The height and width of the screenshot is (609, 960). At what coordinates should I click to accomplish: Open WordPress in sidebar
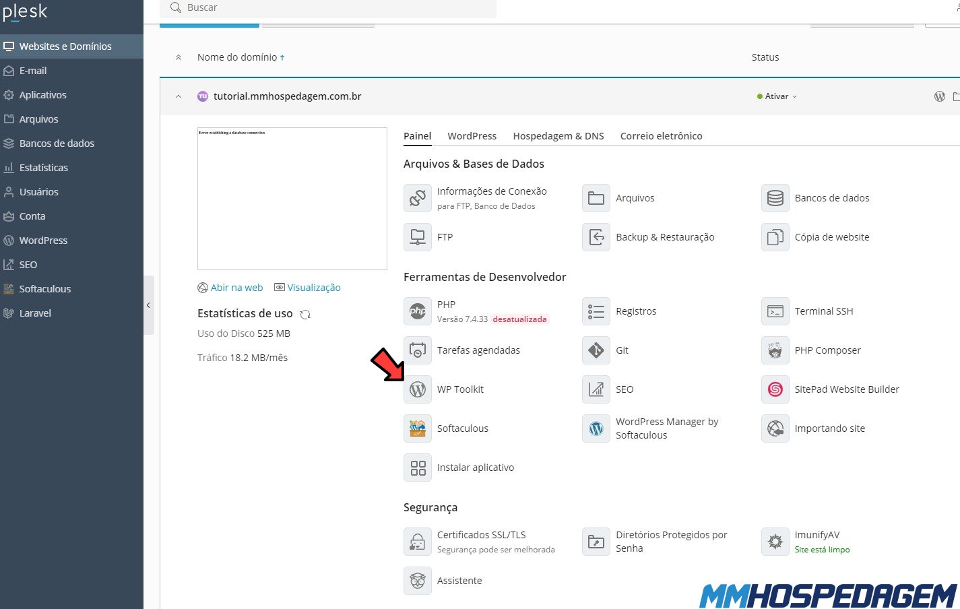[71, 241]
